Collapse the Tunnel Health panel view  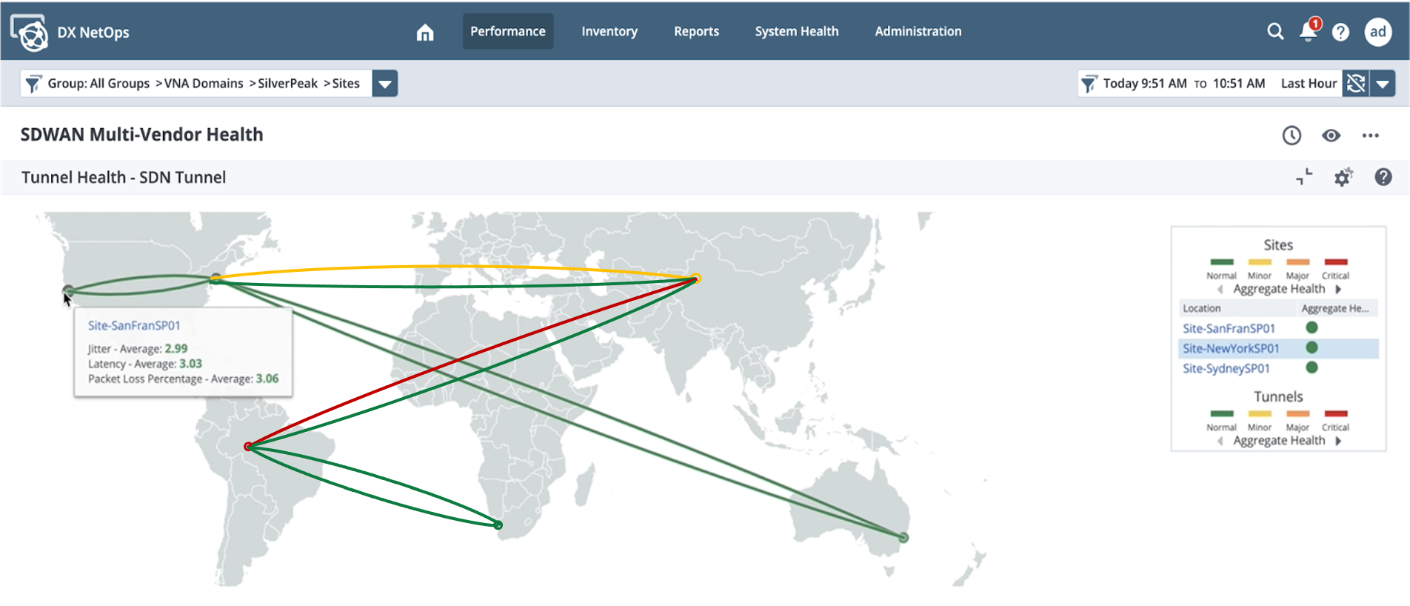[x=1304, y=177]
